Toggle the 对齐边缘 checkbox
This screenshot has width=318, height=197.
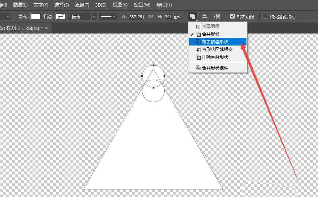click(233, 16)
